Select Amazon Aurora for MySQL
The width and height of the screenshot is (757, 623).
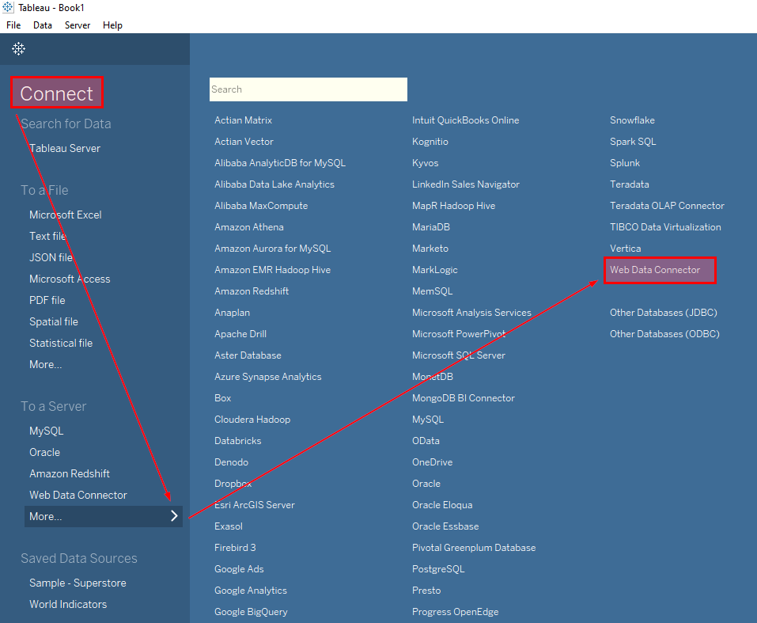tap(273, 249)
